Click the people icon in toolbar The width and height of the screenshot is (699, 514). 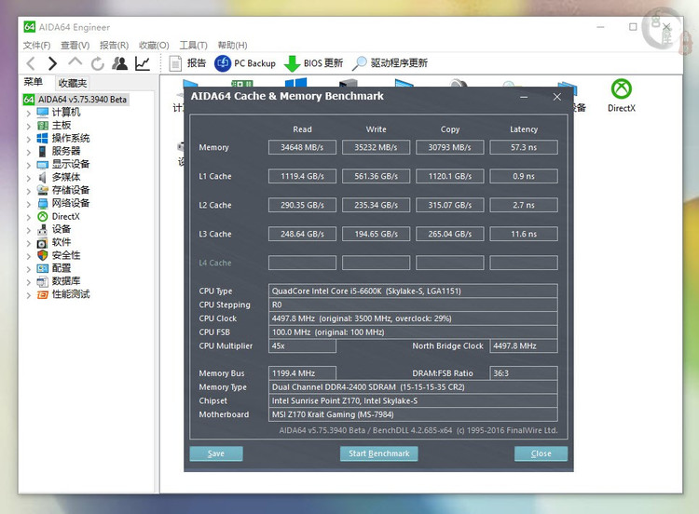[x=120, y=63]
